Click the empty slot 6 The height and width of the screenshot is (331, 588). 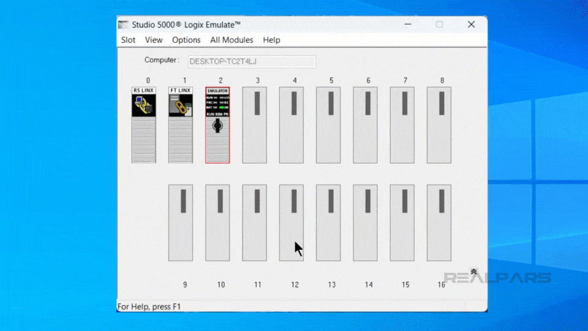(x=365, y=125)
